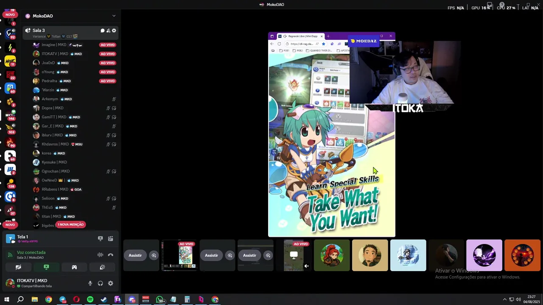Image resolution: width=543 pixels, height=305 pixels.
Task: Click AO VIVO badge next to Joa0xD
Action: [x=108, y=63]
